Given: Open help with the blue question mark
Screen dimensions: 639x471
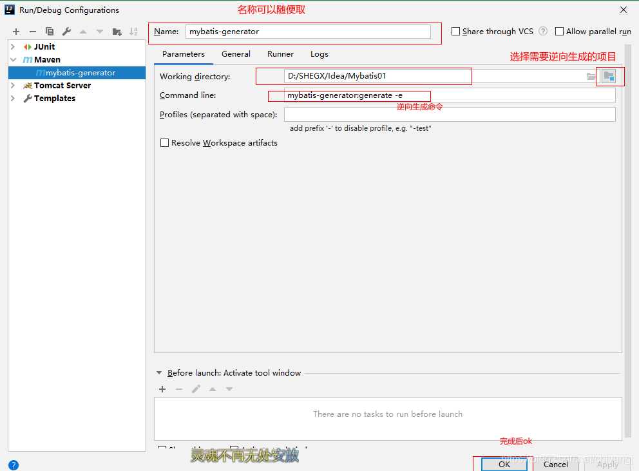Looking at the screenshot, I should point(13,465).
